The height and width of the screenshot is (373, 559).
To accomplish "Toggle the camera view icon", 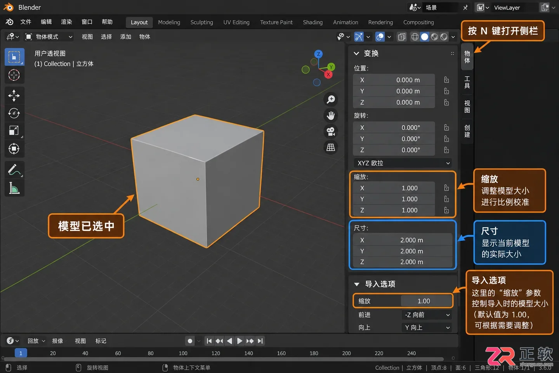I will [x=331, y=131].
